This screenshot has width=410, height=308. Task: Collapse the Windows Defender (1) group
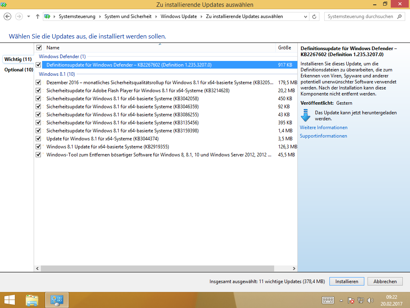(62, 57)
